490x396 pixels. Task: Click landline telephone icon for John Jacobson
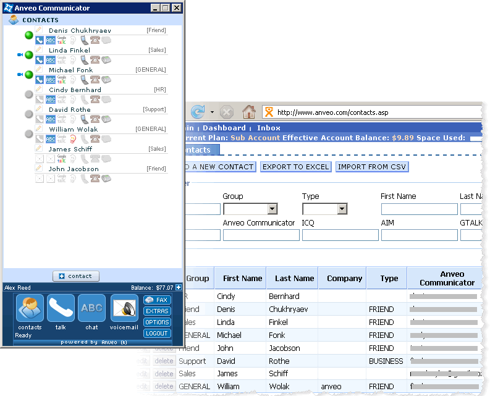pos(95,179)
